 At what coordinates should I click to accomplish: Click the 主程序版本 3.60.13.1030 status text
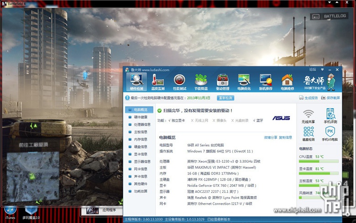point(144,219)
